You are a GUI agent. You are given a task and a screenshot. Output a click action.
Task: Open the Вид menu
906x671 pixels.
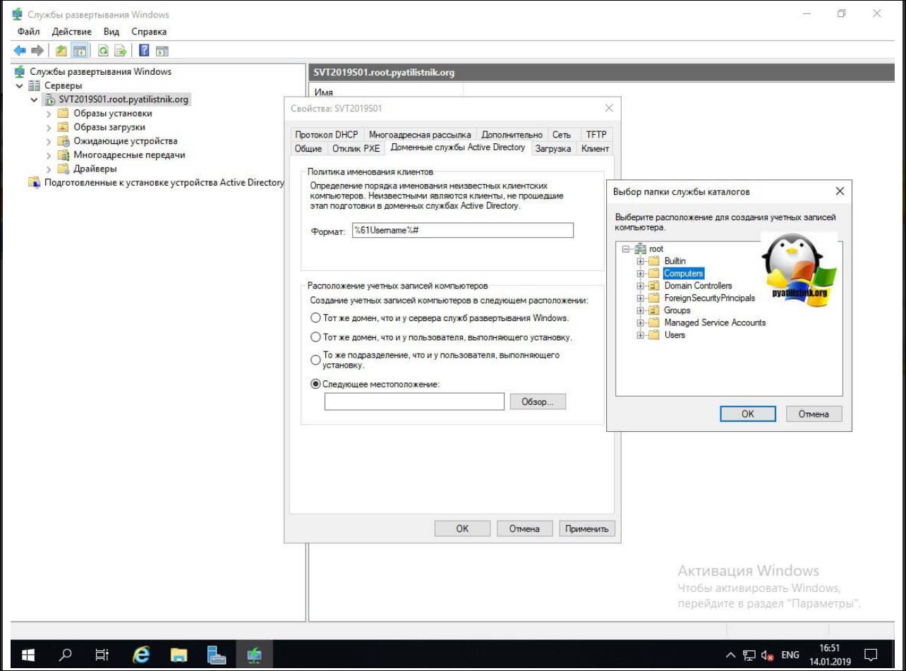(111, 32)
